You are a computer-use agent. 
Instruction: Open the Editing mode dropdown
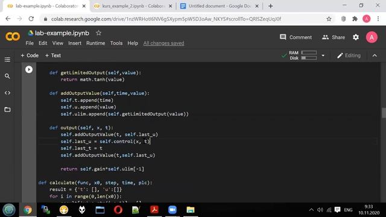tap(349, 55)
